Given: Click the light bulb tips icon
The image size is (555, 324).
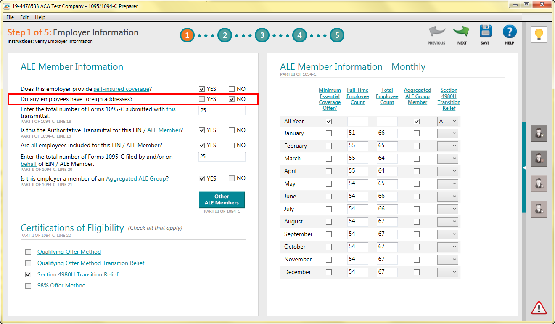Looking at the screenshot, I should tap(539, 35).
